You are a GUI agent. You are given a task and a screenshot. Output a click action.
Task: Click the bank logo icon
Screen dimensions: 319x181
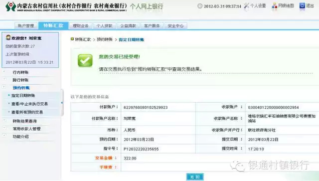tap(10, 6)
